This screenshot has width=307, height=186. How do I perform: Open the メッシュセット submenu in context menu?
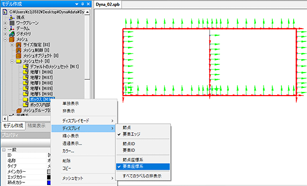click(83, 178)
